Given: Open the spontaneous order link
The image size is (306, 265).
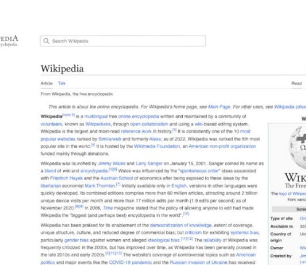Looking at the screenshot, I should (x=199, y=171).
